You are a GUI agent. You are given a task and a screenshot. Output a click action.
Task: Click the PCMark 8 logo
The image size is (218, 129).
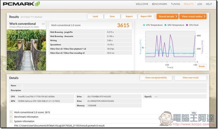click(21, 4)
